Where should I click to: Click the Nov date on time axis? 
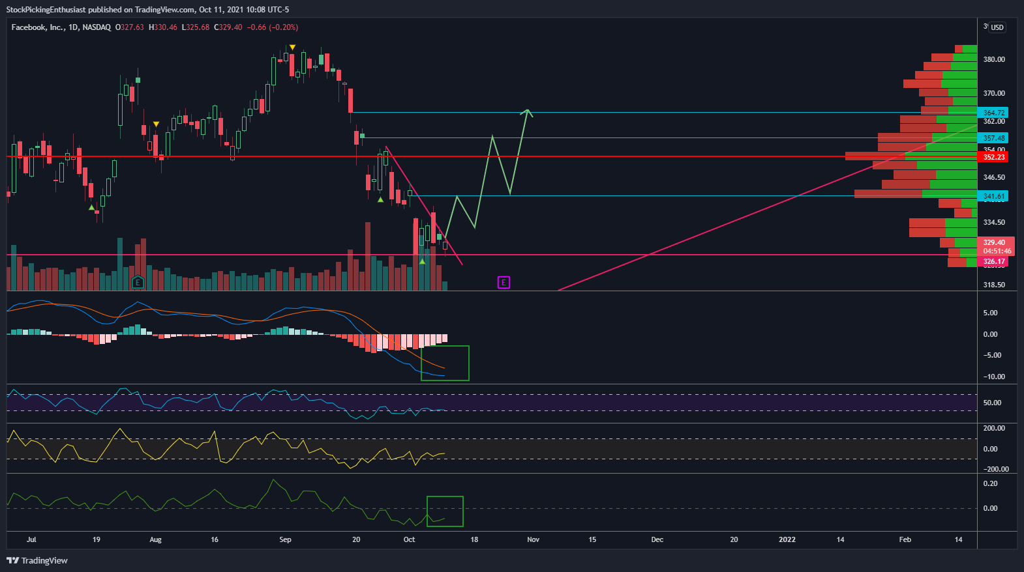tap(533, 539)
